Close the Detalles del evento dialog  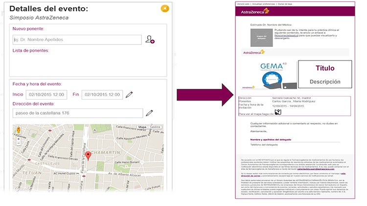[x=165, y=8]
